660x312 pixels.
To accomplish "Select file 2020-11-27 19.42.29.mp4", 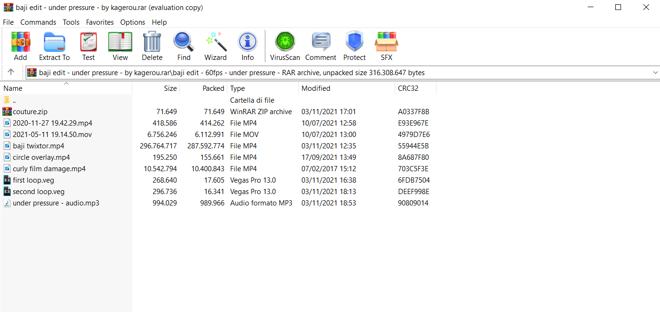I will 52,123.
